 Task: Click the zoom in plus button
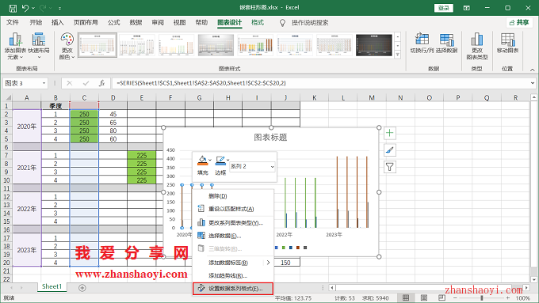508,297
